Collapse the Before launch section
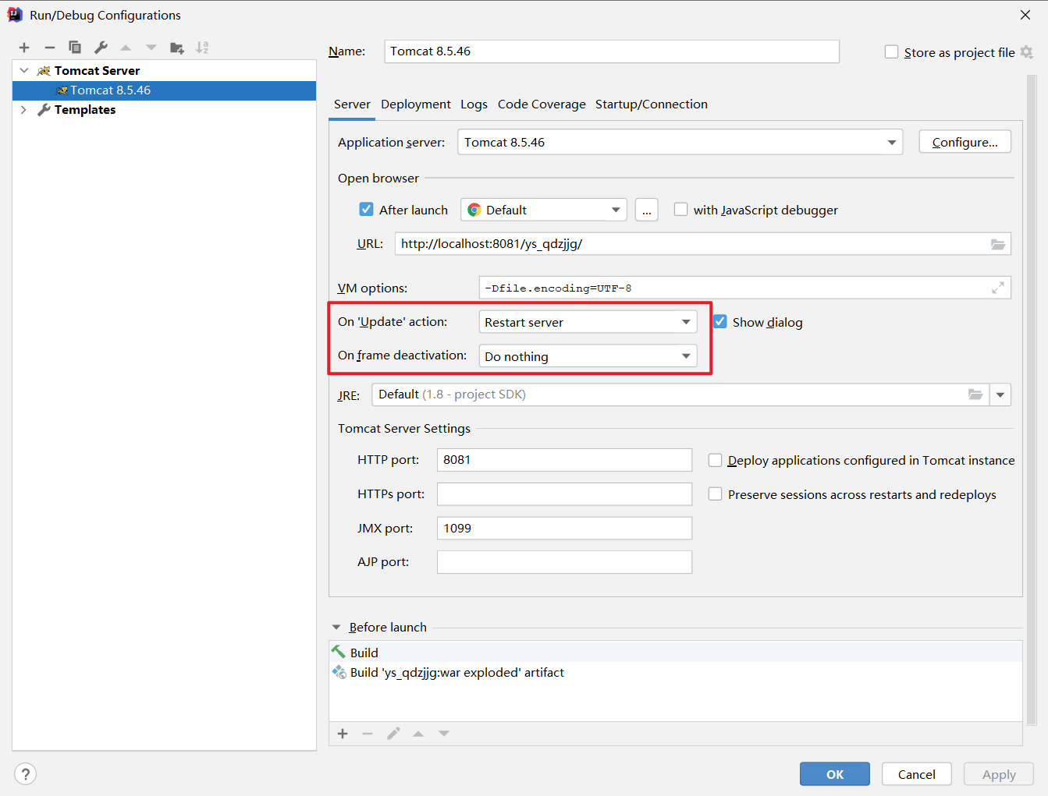Image resolution: width=1048 pixels, height=796 pixels. point(336,627)
